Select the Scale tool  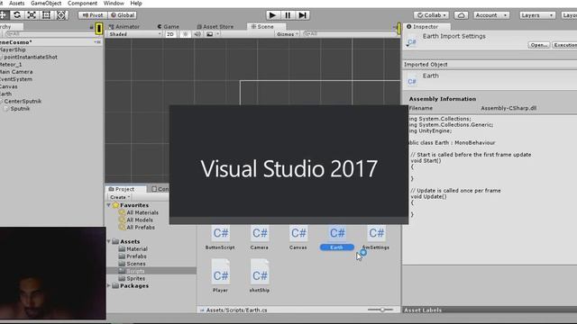pos(32,15)
